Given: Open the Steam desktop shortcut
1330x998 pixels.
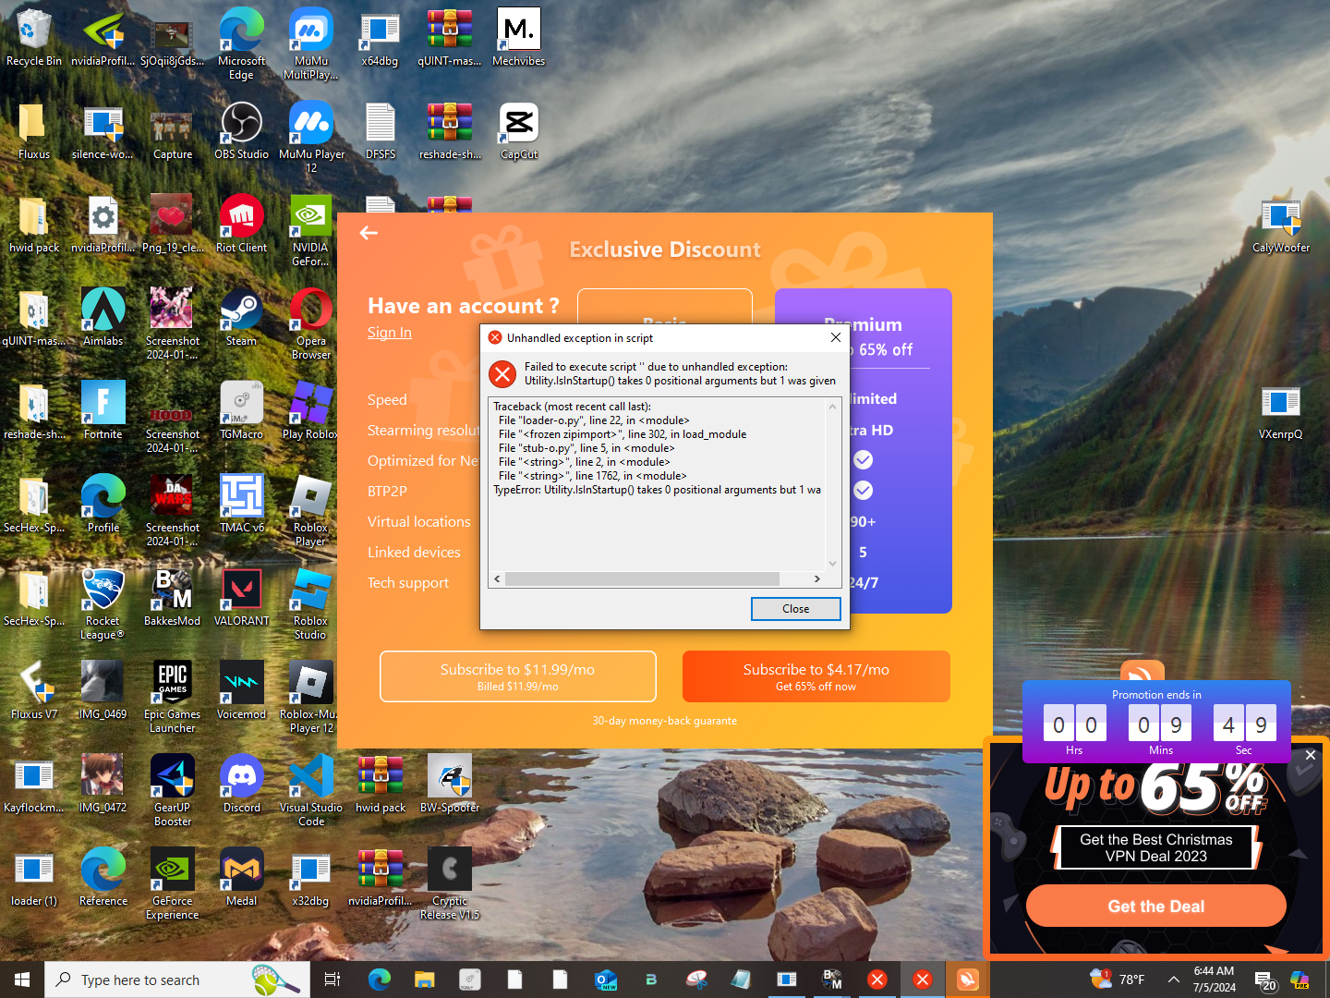Looking at the screenshot, I should point(241,319).
